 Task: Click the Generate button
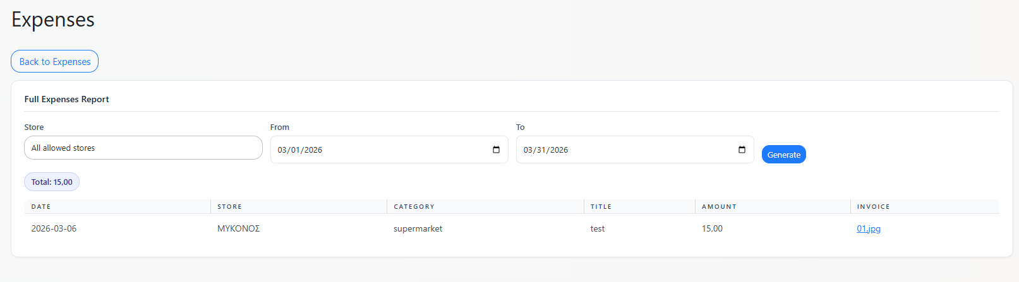[x=783, y=155]
